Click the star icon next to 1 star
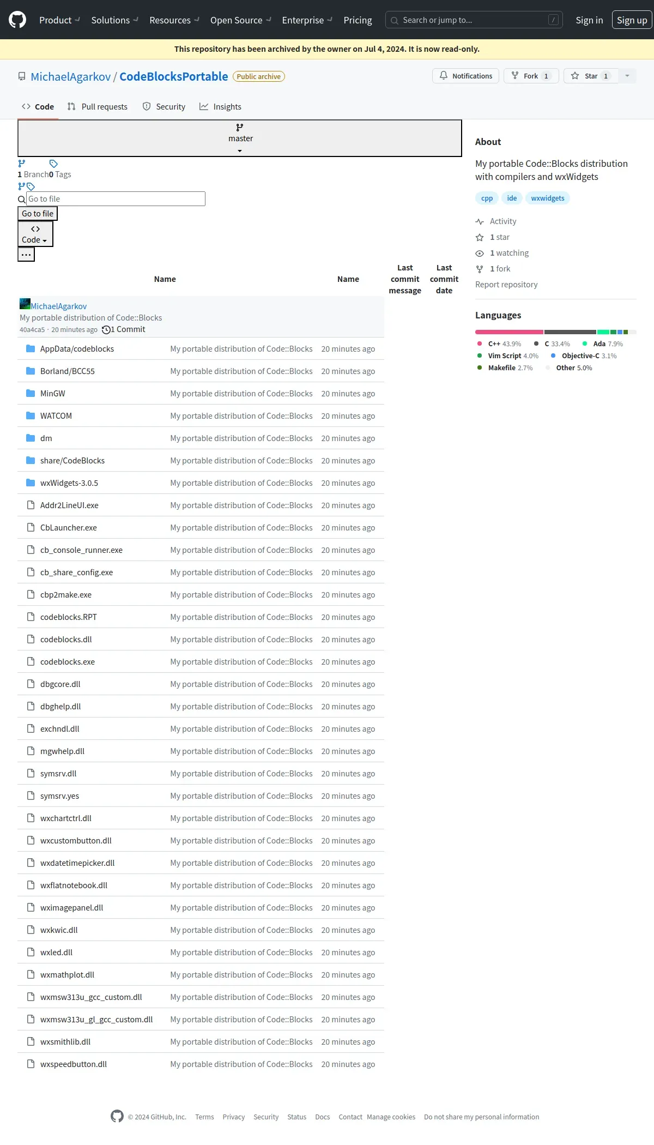 [480, 237]
